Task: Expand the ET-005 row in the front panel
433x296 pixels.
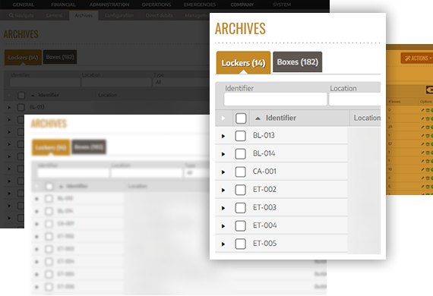Action: (x=223, y=244)
